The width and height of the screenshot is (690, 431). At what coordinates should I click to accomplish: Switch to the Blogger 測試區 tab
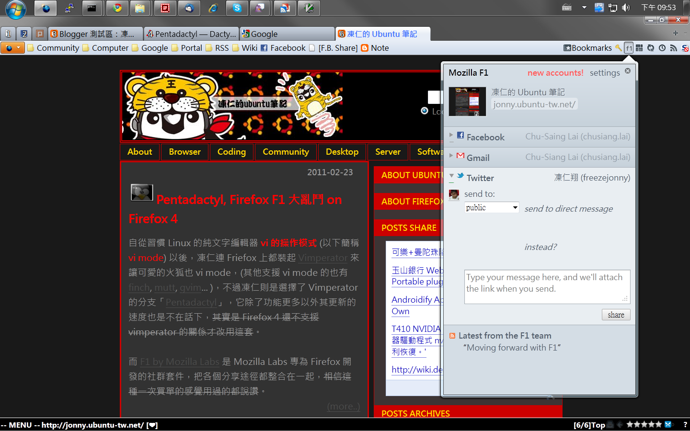pos(95,34)
